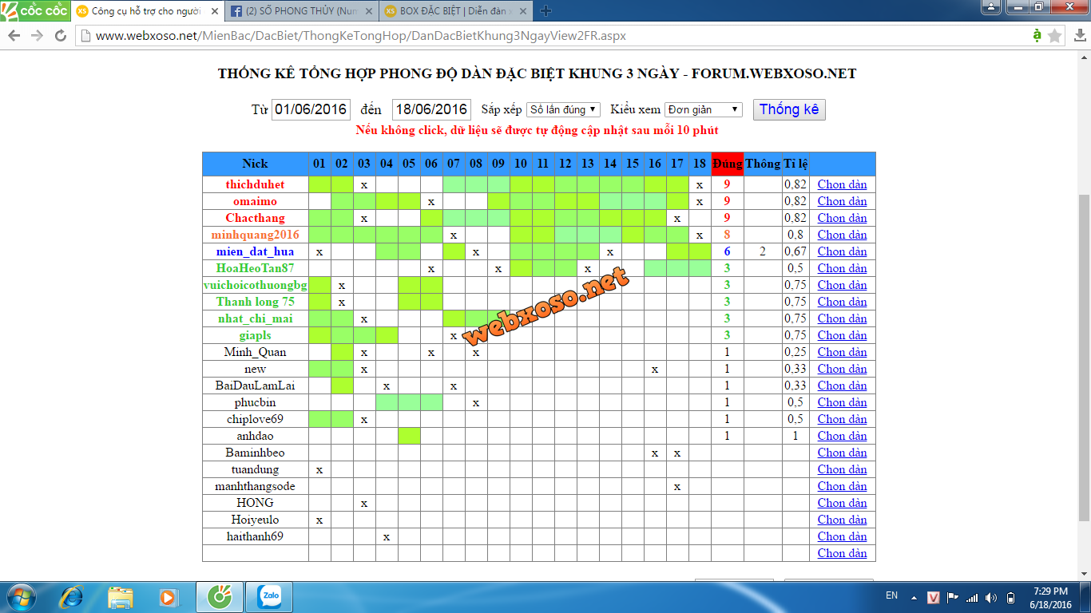Open the volume speaker tray icon
This screenshot has width=1091, height=613.
point(991,598)
